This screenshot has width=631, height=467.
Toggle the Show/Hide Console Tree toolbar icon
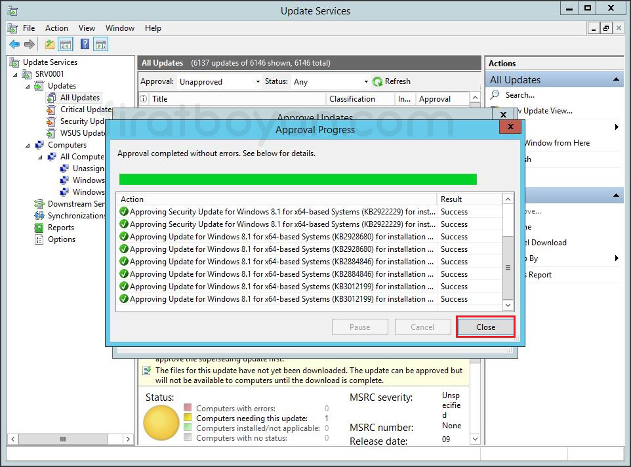coord(65,44)
